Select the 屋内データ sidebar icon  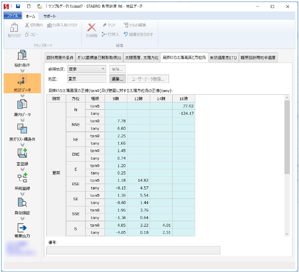pos(22,105)
